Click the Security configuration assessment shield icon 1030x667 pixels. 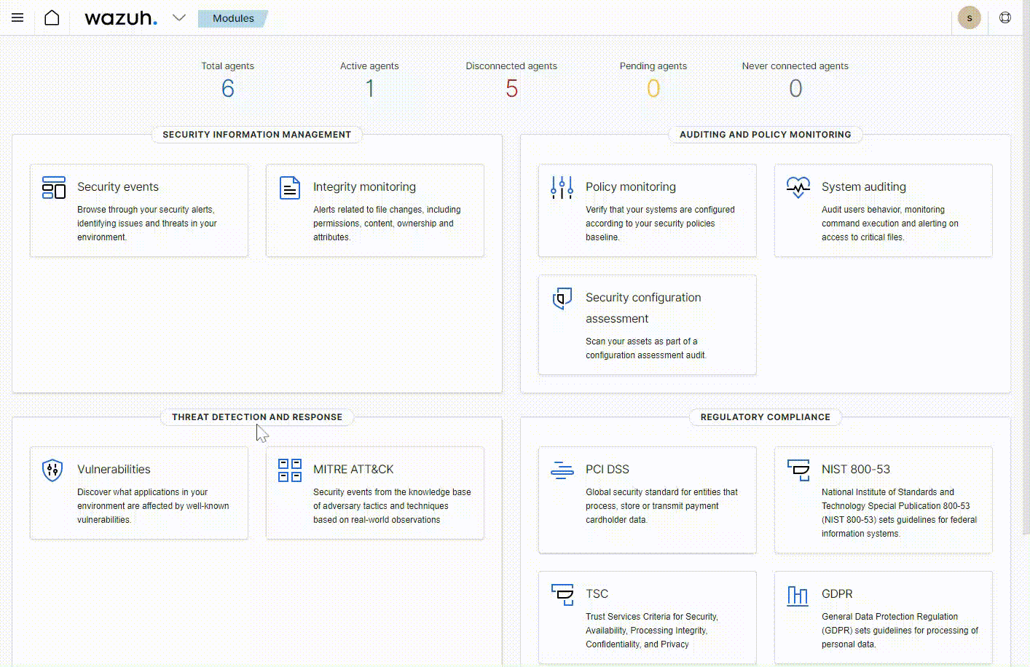tap(562, 298)
